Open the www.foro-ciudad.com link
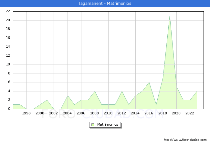The height and width of the screenshot is (145, 210). 185,140
